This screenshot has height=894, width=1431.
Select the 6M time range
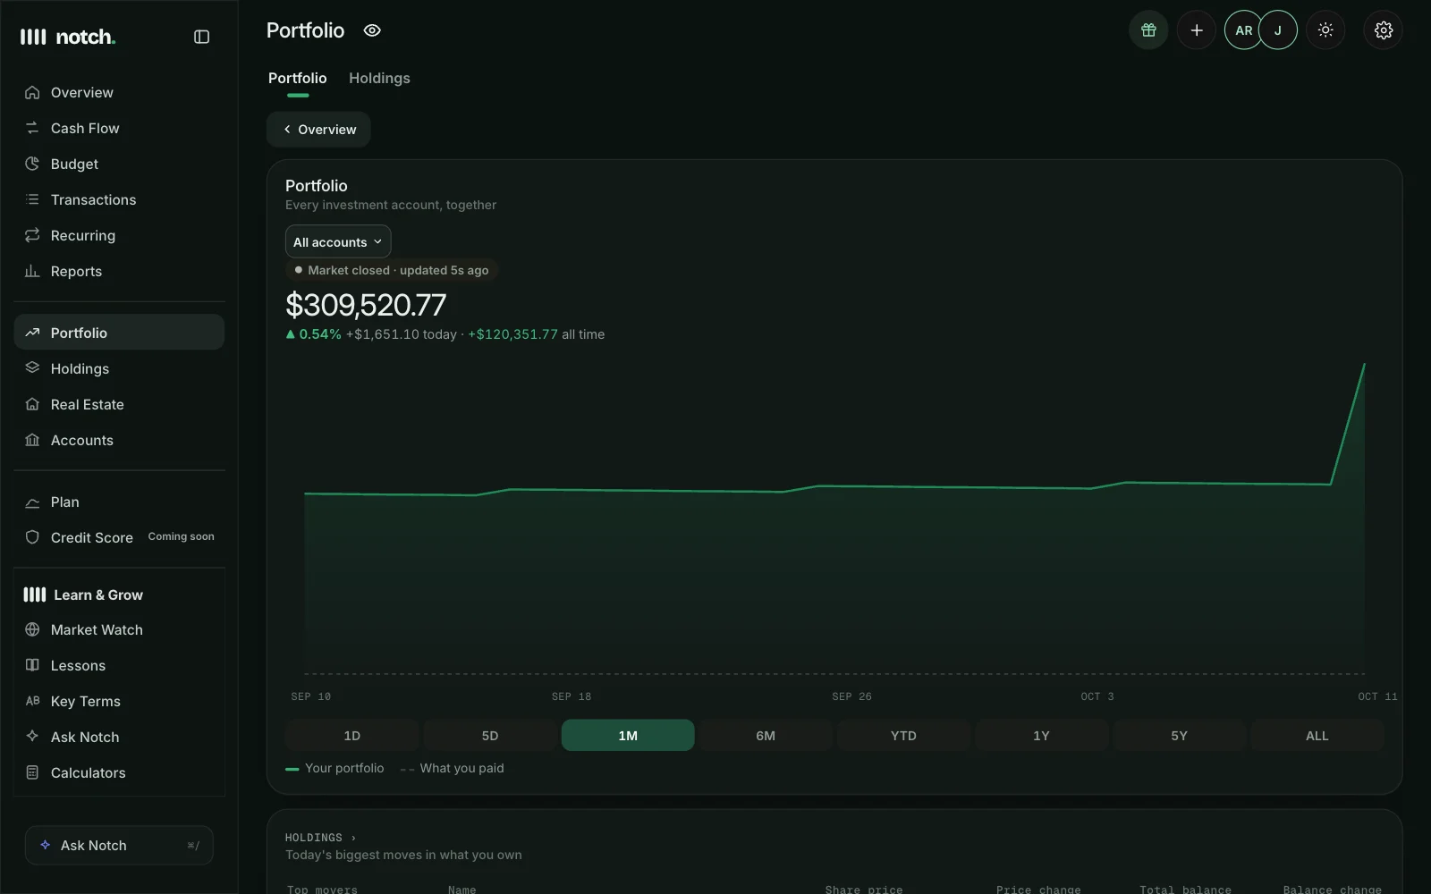766,736
